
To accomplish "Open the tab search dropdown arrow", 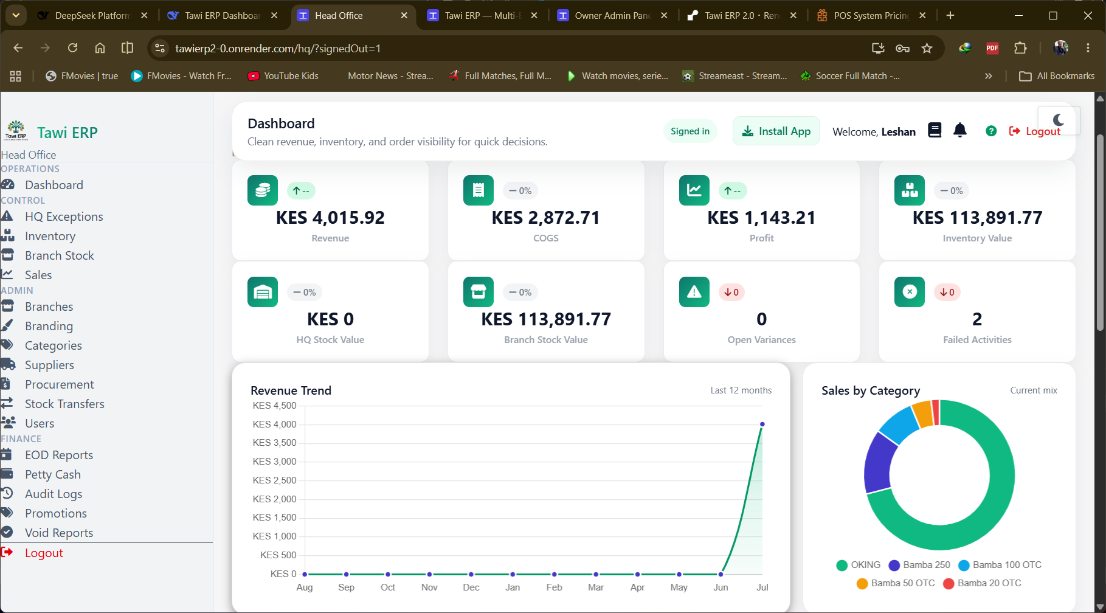I will tap(16, 16).
